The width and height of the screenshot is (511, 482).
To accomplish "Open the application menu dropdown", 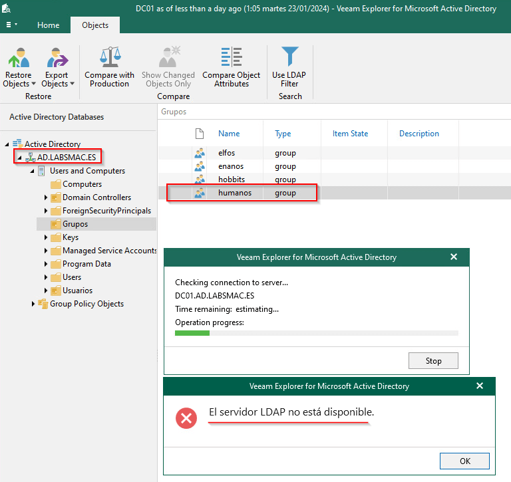I will click(x=12, y=25).
